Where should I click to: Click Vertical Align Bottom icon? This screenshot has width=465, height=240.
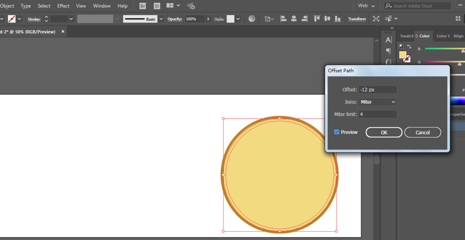(338, 19)
